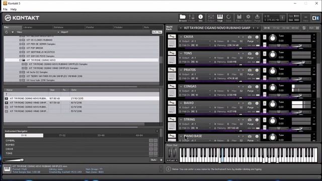This screenshot has height=181, width=322.
Task: Open CAIXA instrument edit wrench
Action: (x=172, y=37)
